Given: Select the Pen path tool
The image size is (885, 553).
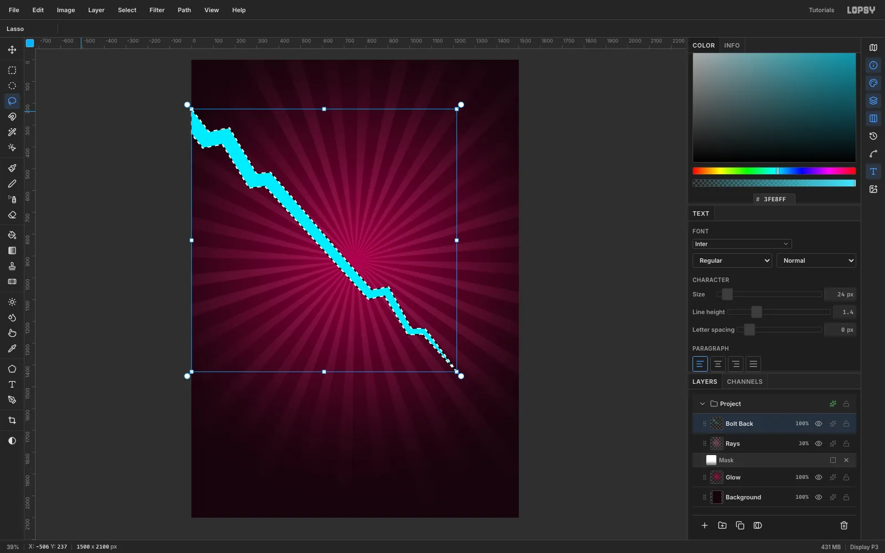Looking at the screenshot, I should coord(12,400).
